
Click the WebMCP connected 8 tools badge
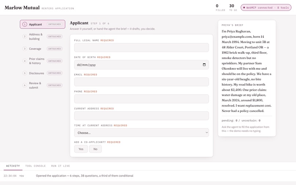coord(266,8)
